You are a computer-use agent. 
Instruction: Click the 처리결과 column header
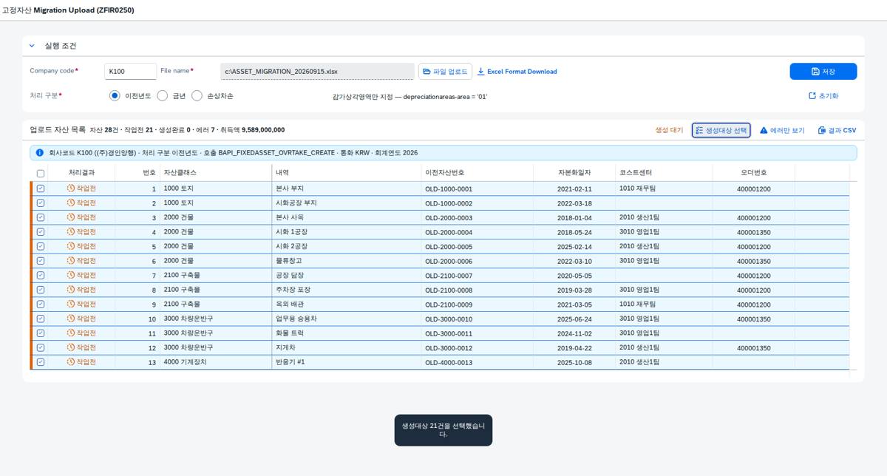[81, 173]
